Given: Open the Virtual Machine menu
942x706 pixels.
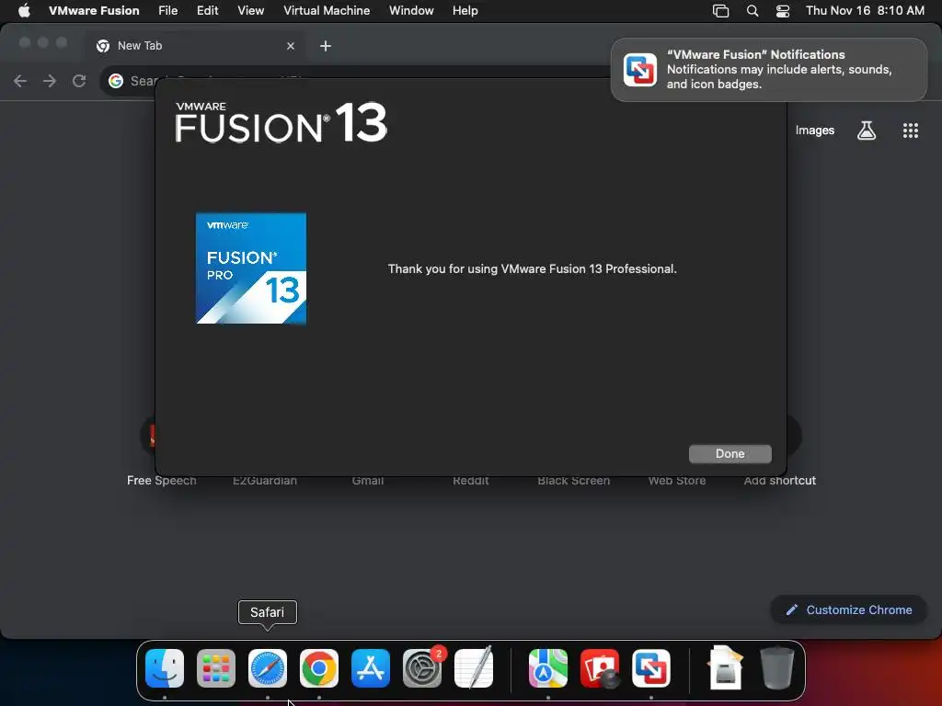Looking at the screenshot, I should tap(327, 11).
